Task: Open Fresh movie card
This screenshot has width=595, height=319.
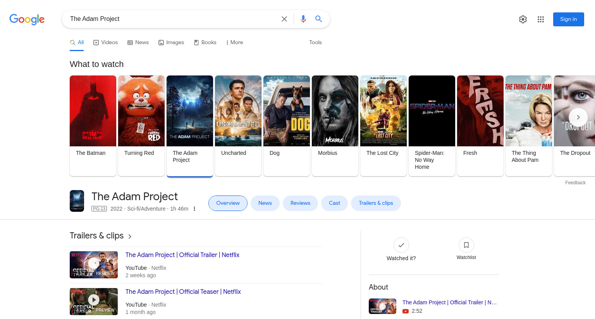Action: [x=480, y=126]
